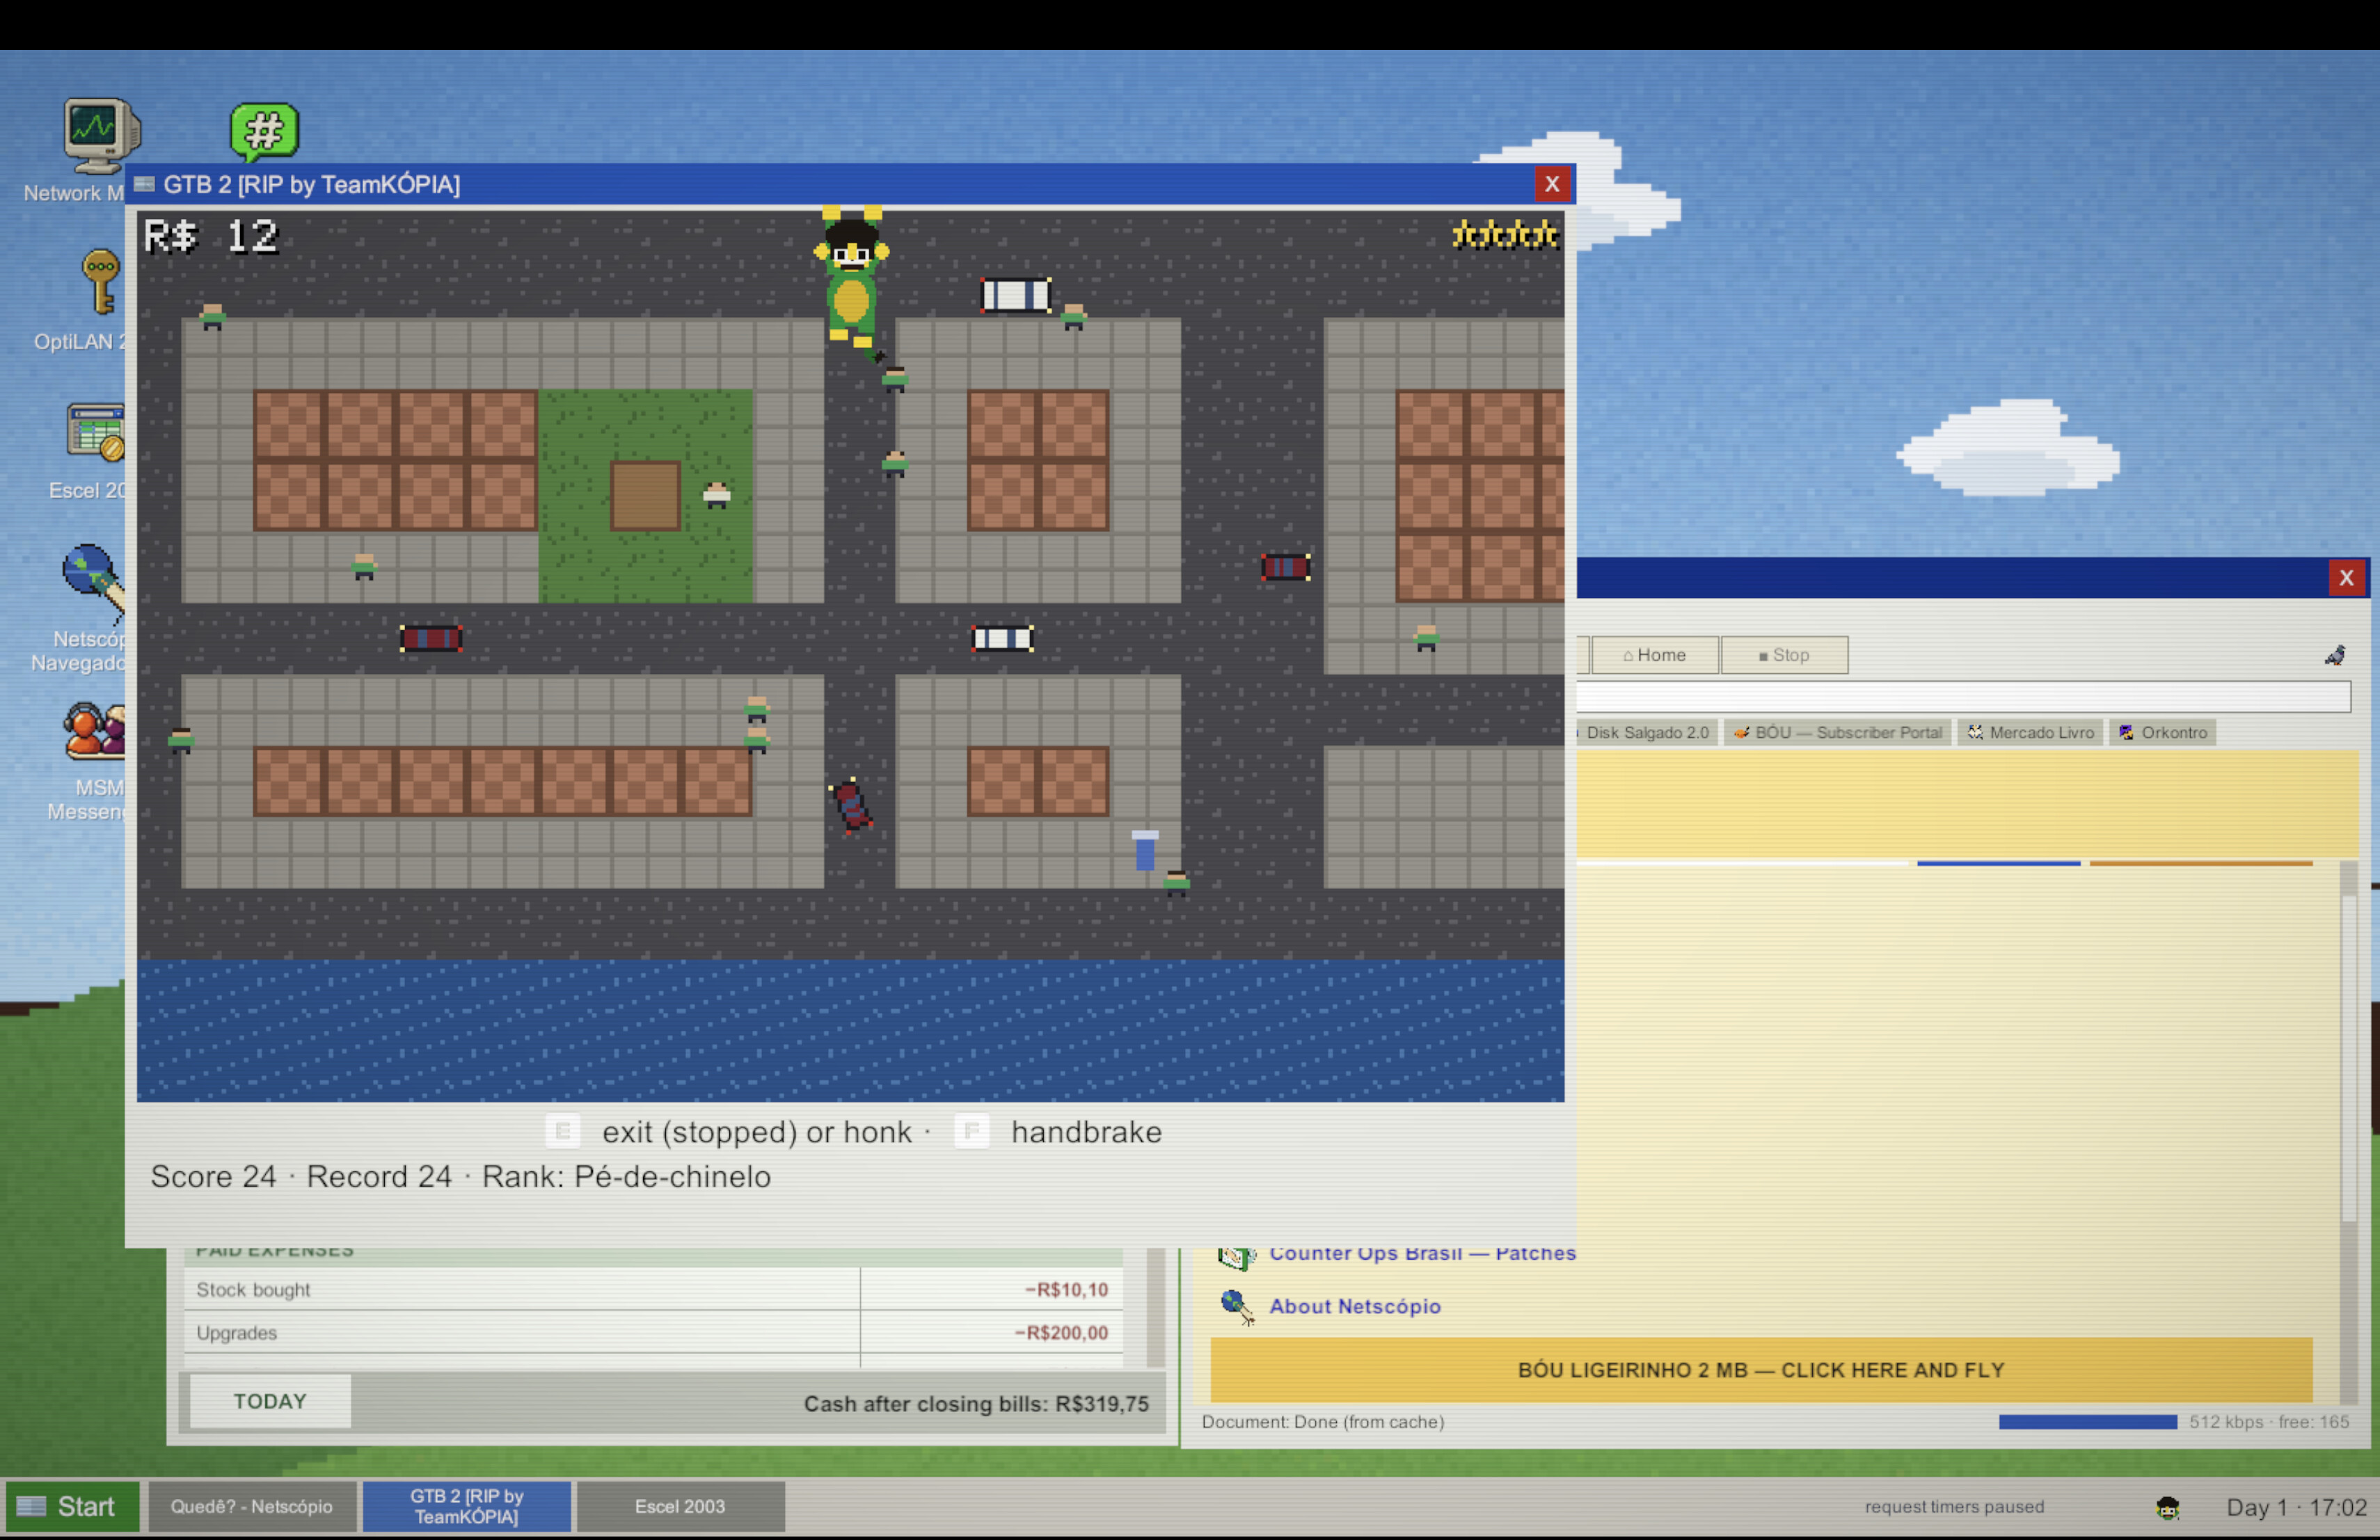Click the Day 1 · 17:02 clock
The width and height of the screenshot is (2380, 1540).
(2297, 1507)
